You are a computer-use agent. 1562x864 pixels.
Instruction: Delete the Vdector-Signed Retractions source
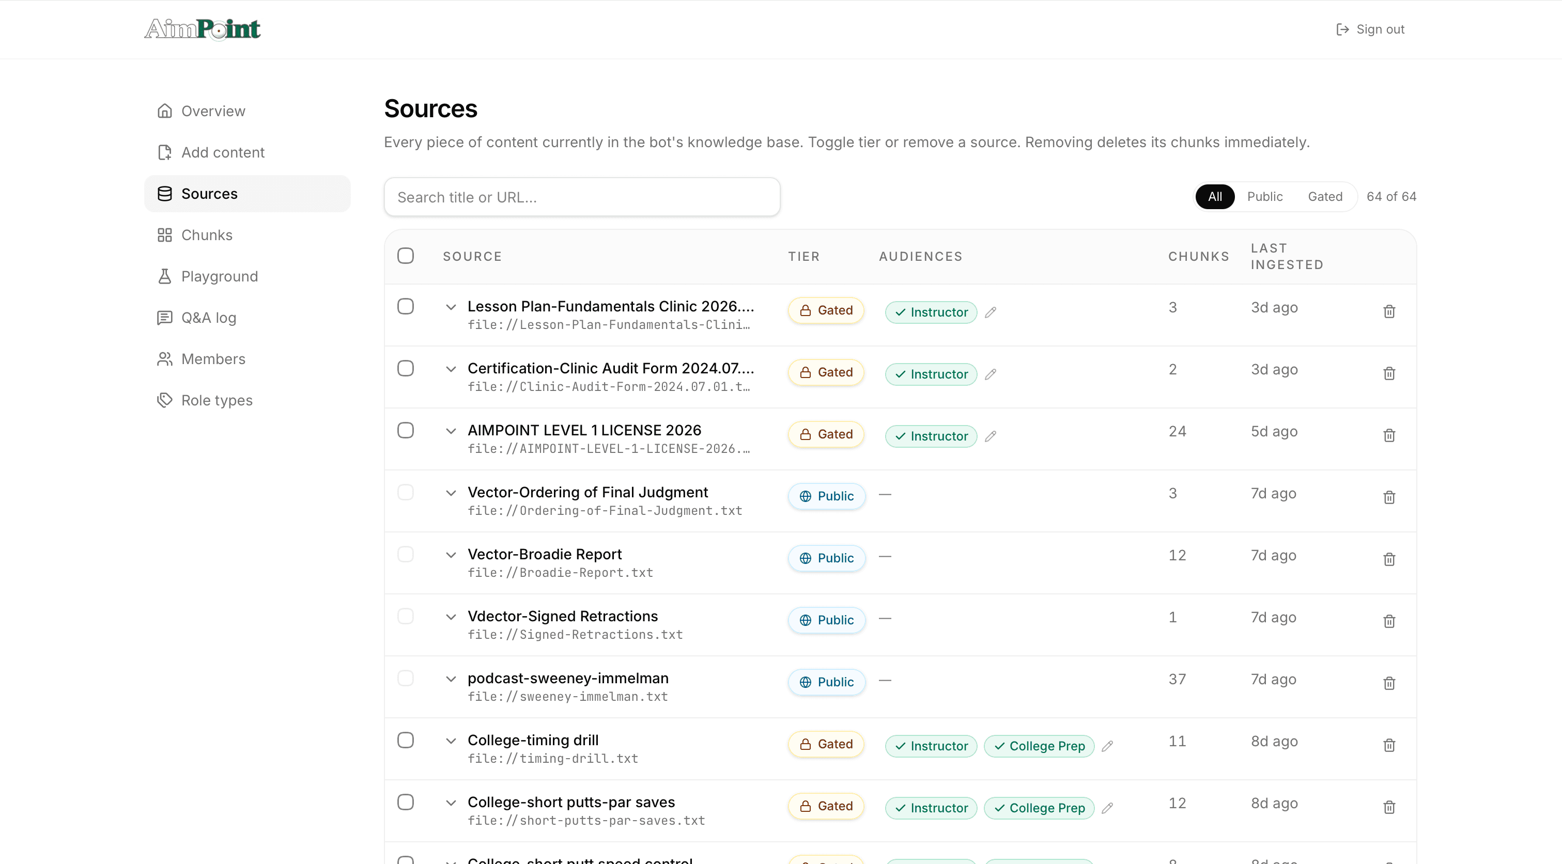click(1389, 621)
